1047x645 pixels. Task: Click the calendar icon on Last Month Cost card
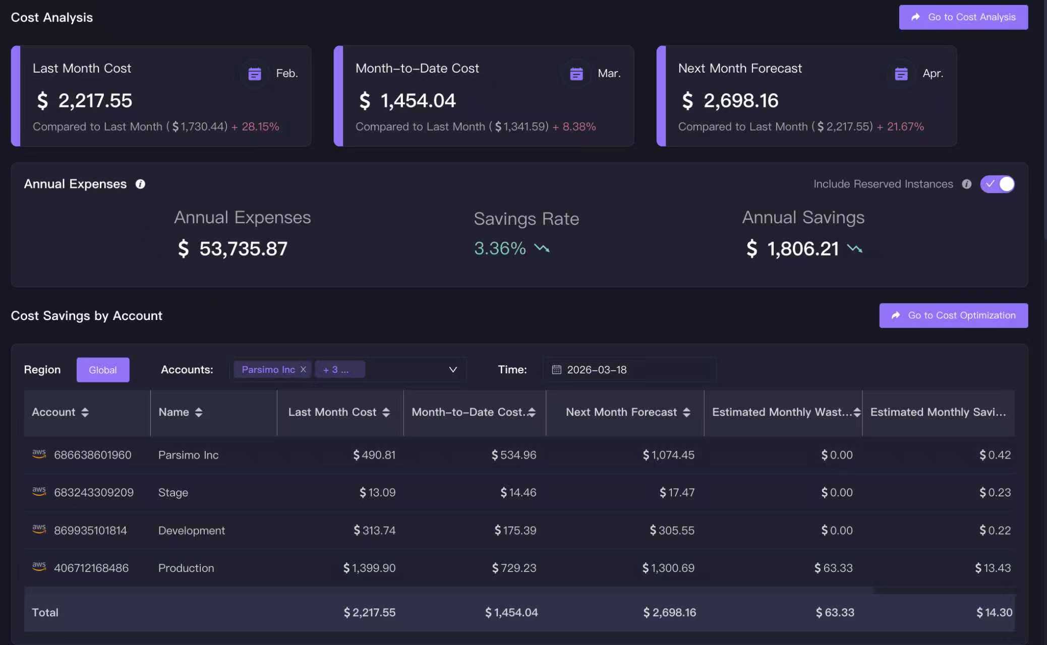point(254,73)
